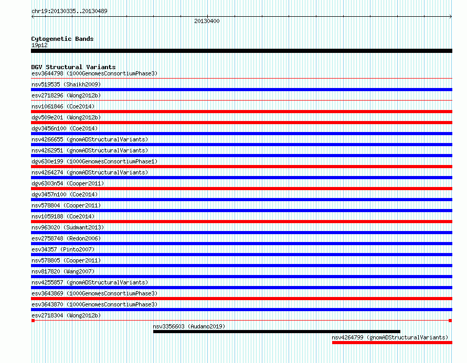
Task: Click the blue bar under nsv519535
Action: 241,90
